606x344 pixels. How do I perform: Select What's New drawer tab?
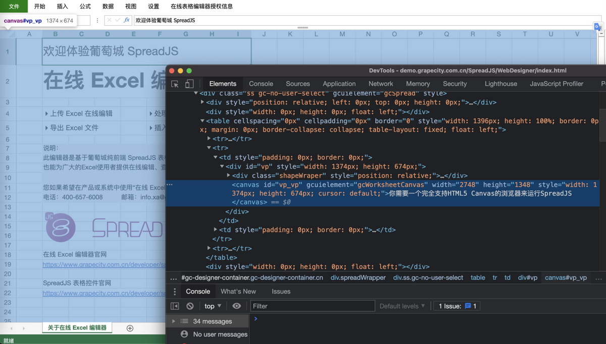[238, 291]
